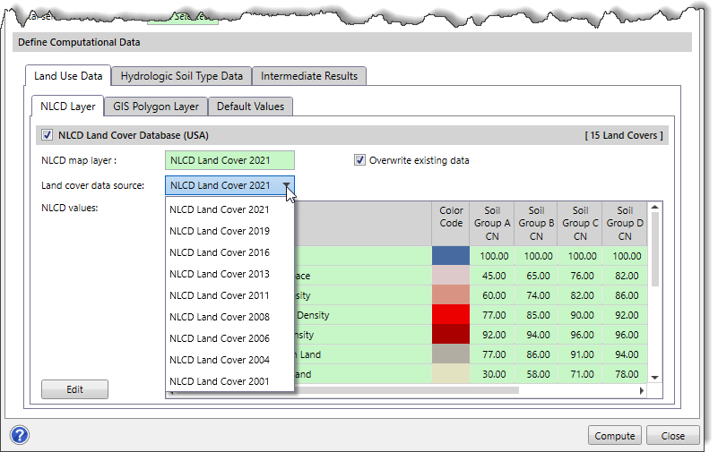Click Soil Group A value 60.00

492,295
